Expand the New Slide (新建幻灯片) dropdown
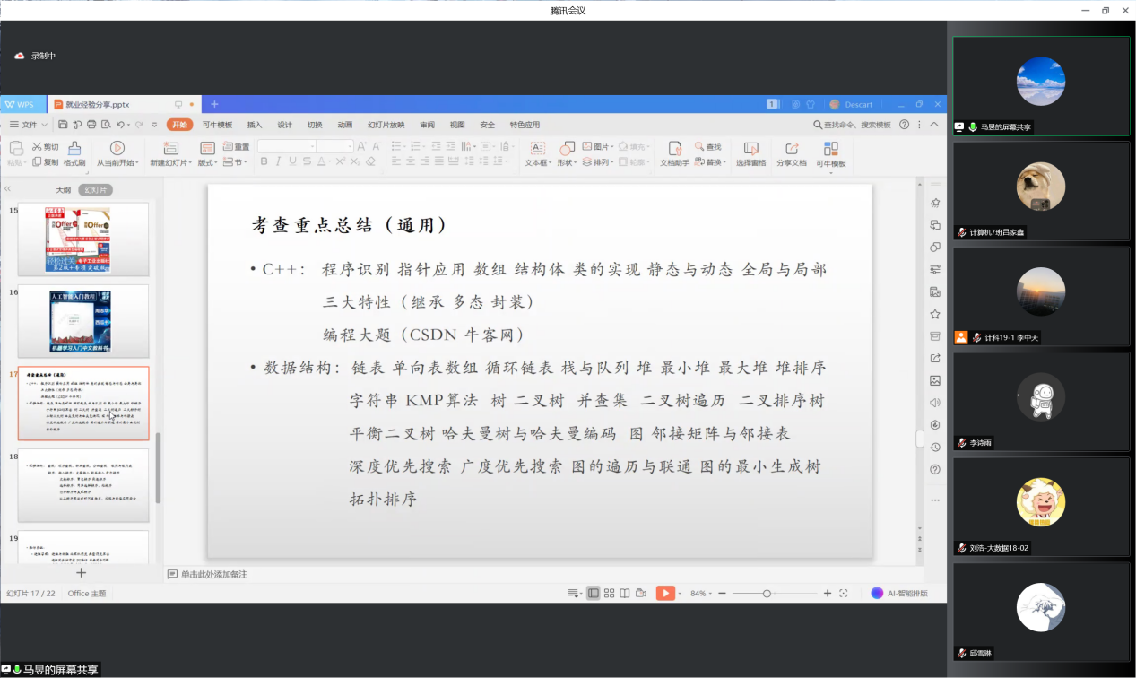The image size is (1136, 678). coord(169,163)
